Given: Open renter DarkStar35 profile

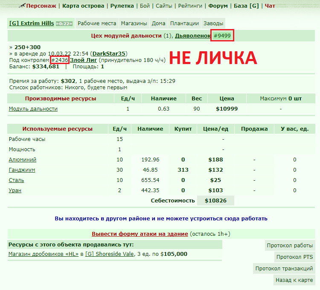Looking at the screenshot, I should [108, 53].
